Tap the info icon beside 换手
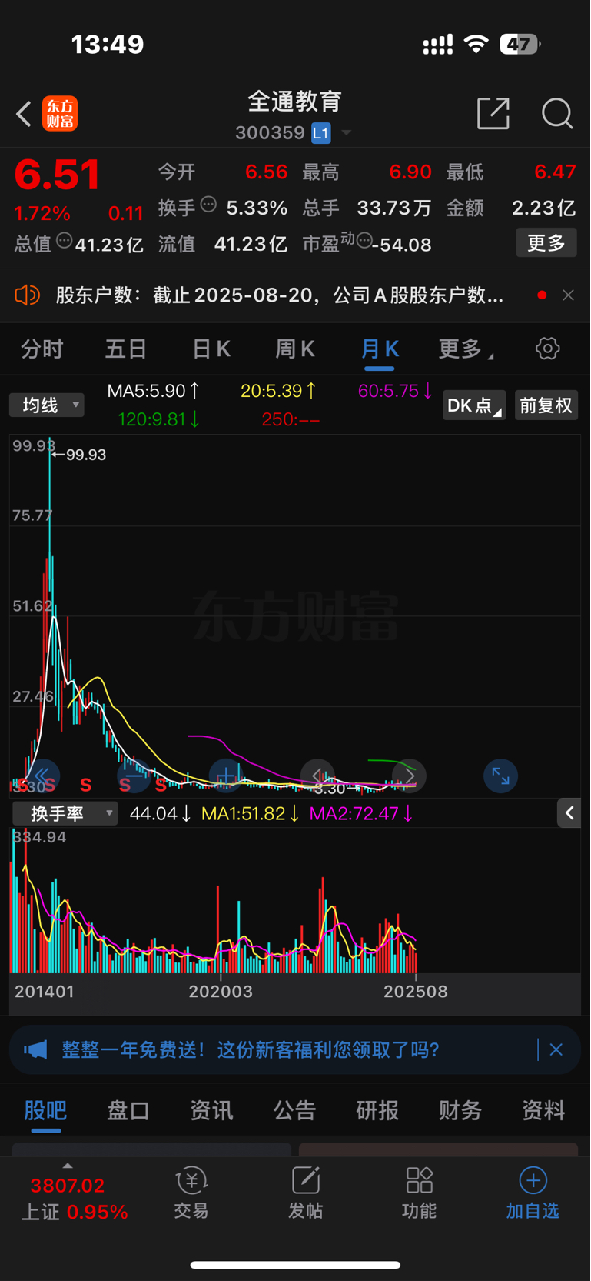Image resolution: width=591 pixels, height=1281 pixels. (208, 204)
